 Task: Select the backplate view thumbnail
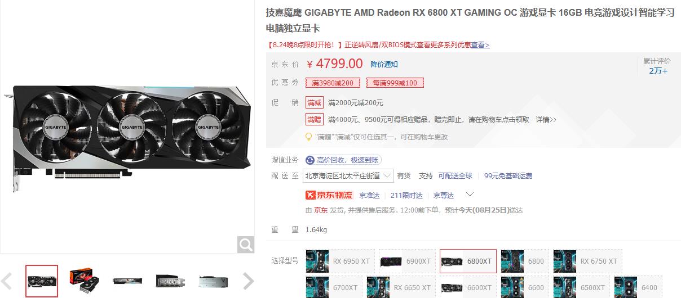[x=213, y=280]
